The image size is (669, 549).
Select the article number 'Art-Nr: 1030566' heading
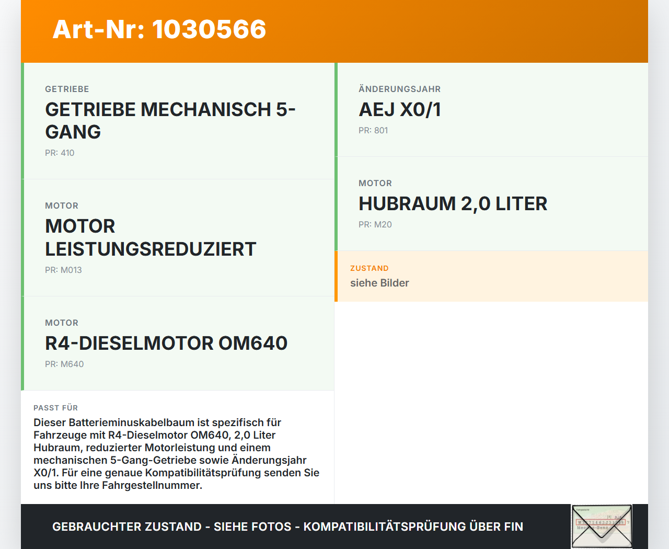[x=159, y=30]
